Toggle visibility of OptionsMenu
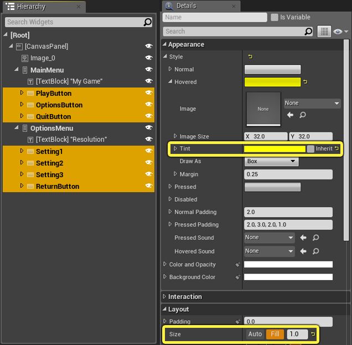The image size is (352, 345). coord(149,127)
